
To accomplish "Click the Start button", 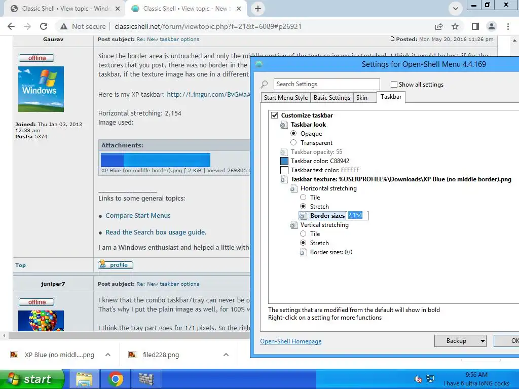I will 32,379.
